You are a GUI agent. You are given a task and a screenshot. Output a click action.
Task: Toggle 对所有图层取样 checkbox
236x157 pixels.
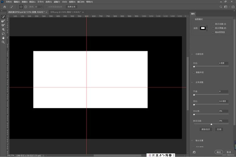pyautogui.click(x=46, y=7)
